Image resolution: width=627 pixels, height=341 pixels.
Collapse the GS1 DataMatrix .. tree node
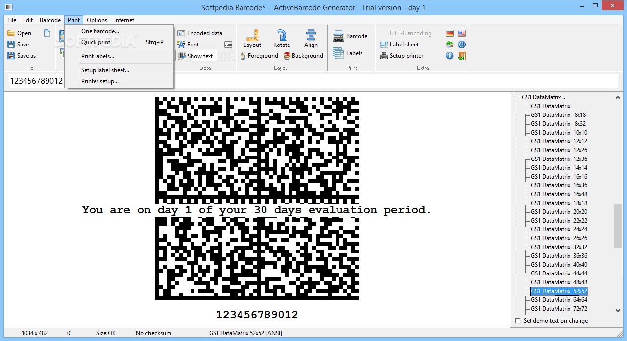[516, 97]
